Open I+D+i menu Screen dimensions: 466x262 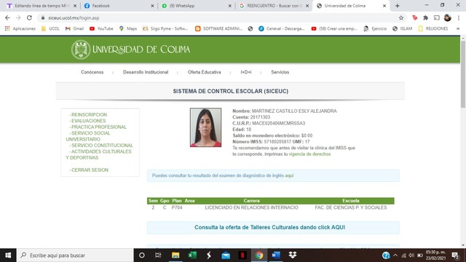point(246,72)
